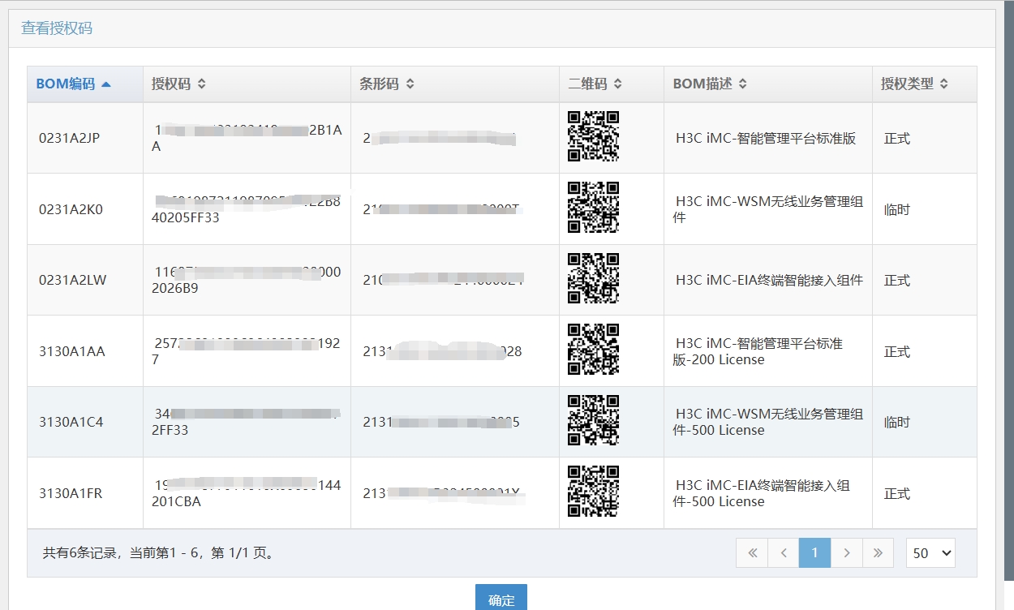The image size is (1014, 610).
Task: Sort the 条形码 column
Action: (454, 84)
